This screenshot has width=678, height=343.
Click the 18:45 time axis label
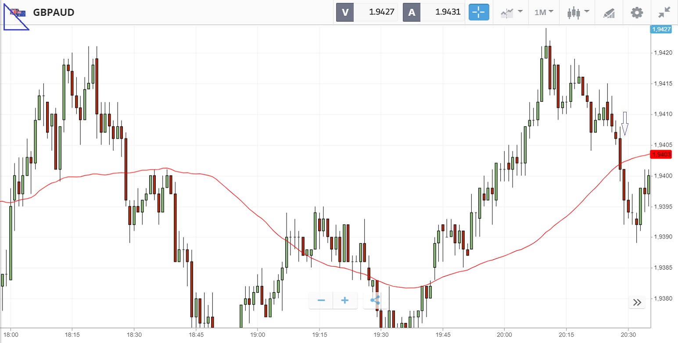196,334
